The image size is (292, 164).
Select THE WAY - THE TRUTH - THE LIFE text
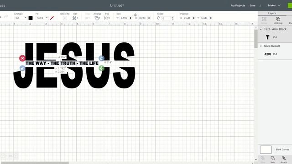click(x=62, y=63)
